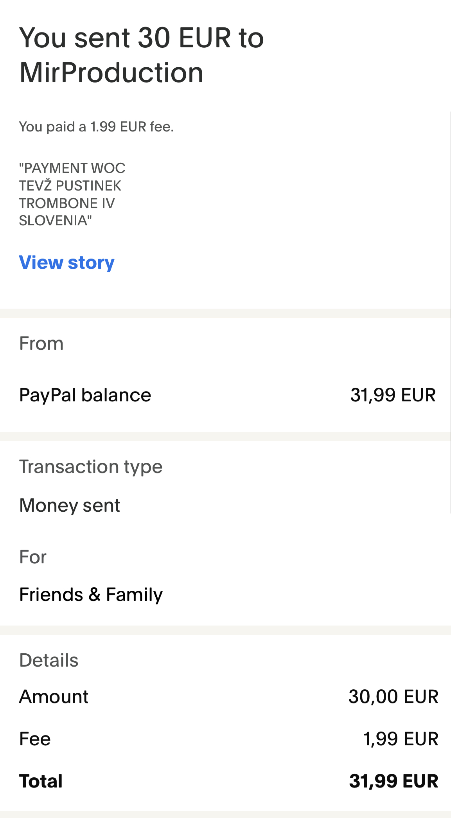The image size is (451, 818).
Task: Click the bold Total label
Action: pyautogui.click(x=41, y=781)
